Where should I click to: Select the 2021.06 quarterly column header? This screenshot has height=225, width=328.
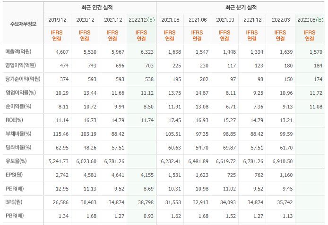[x=198, y=20]
